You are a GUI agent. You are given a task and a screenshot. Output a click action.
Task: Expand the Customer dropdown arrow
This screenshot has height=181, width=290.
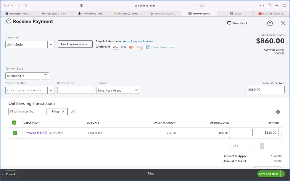[x=51, y=44]
